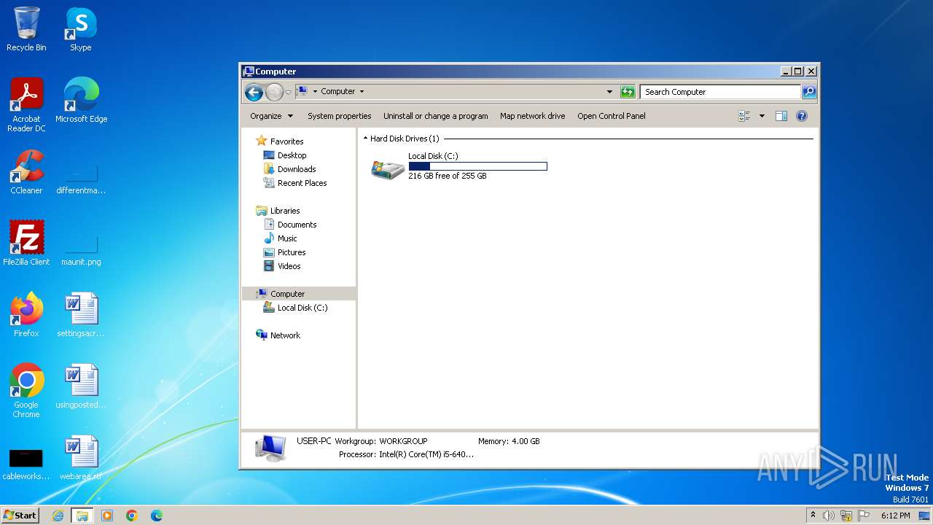Click Open Control Panel
This screenshot has height=525, width=933.
[612, 116]
